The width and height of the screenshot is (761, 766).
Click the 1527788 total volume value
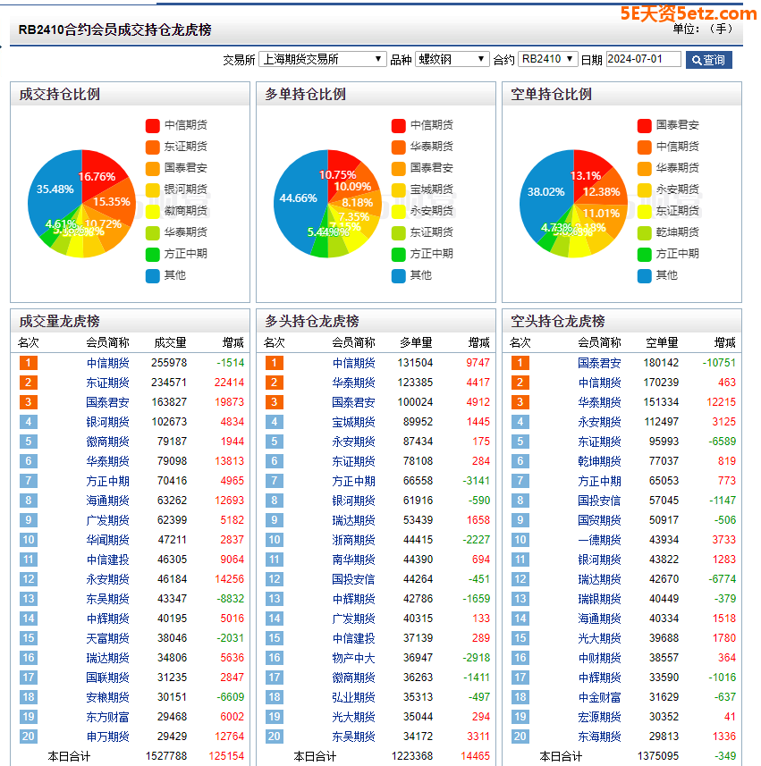click(x=166, y=756)
